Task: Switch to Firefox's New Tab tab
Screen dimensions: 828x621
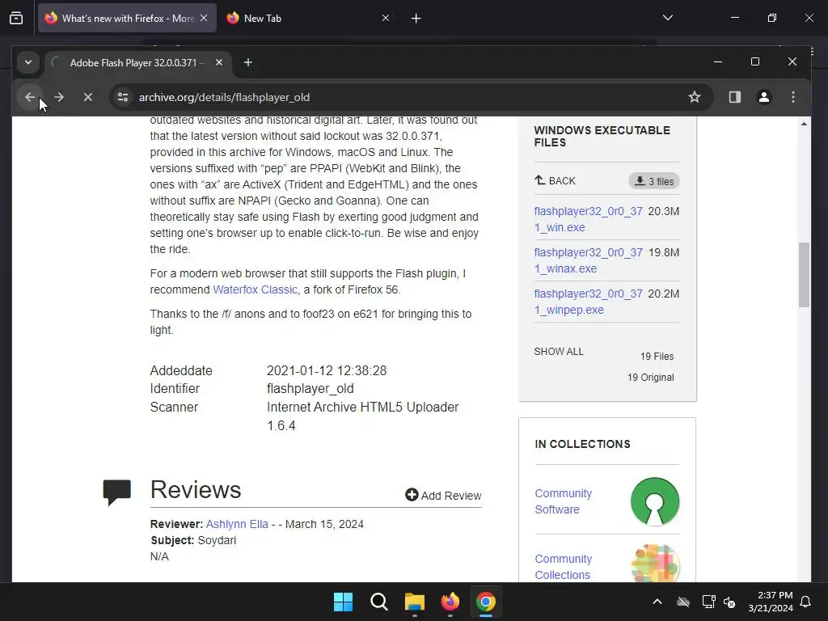Action: [309, 18]
